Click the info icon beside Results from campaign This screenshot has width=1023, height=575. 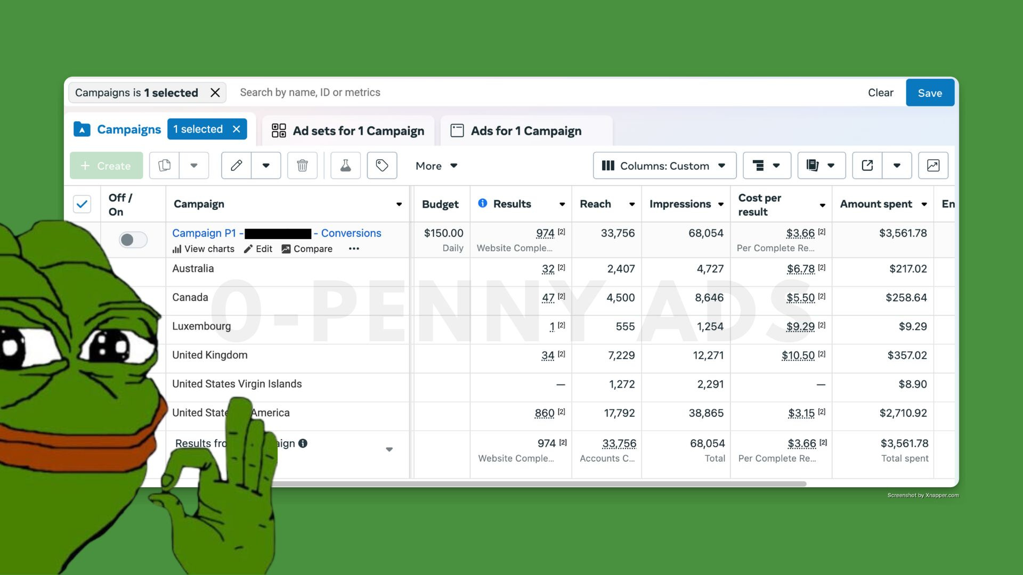pyautogui.click(x=303, y=443)
